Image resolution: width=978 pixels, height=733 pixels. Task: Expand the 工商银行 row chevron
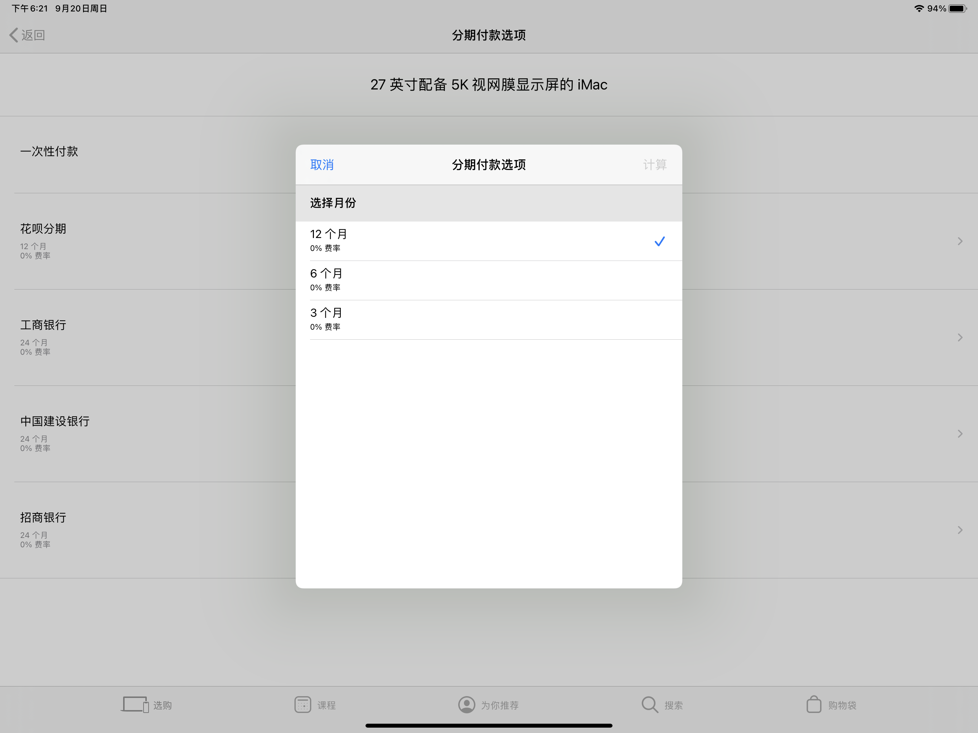pos(960,337)
